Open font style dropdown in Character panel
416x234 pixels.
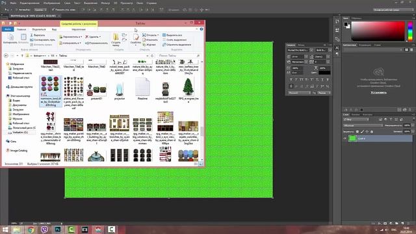330,50
